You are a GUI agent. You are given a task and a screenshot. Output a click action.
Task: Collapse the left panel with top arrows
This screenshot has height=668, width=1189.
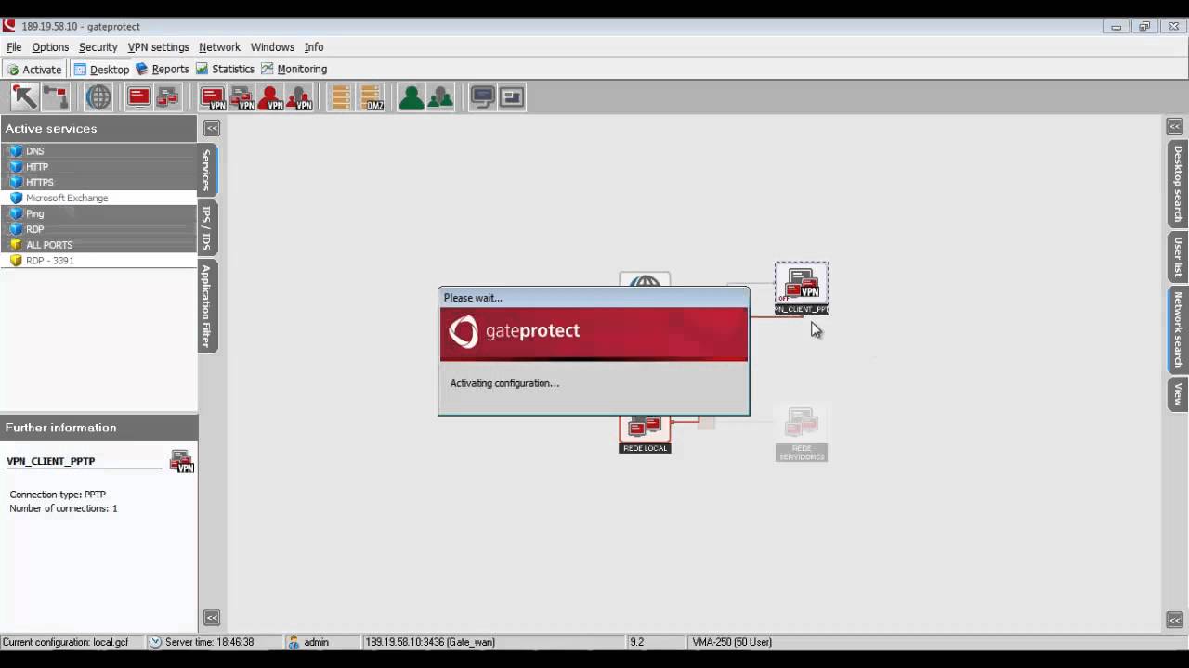(212, 128)
